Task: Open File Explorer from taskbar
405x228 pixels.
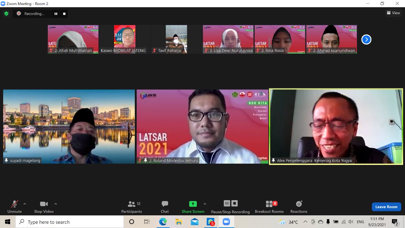Action: pyautogui.click(x=179, y=222)
